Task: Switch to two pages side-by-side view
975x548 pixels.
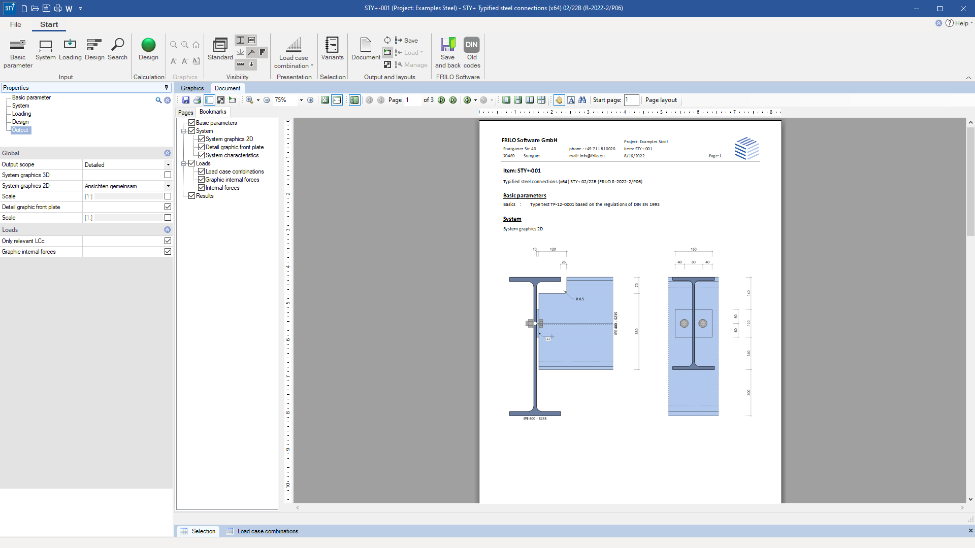Action: pyautogui.click(x=530, y=100)
